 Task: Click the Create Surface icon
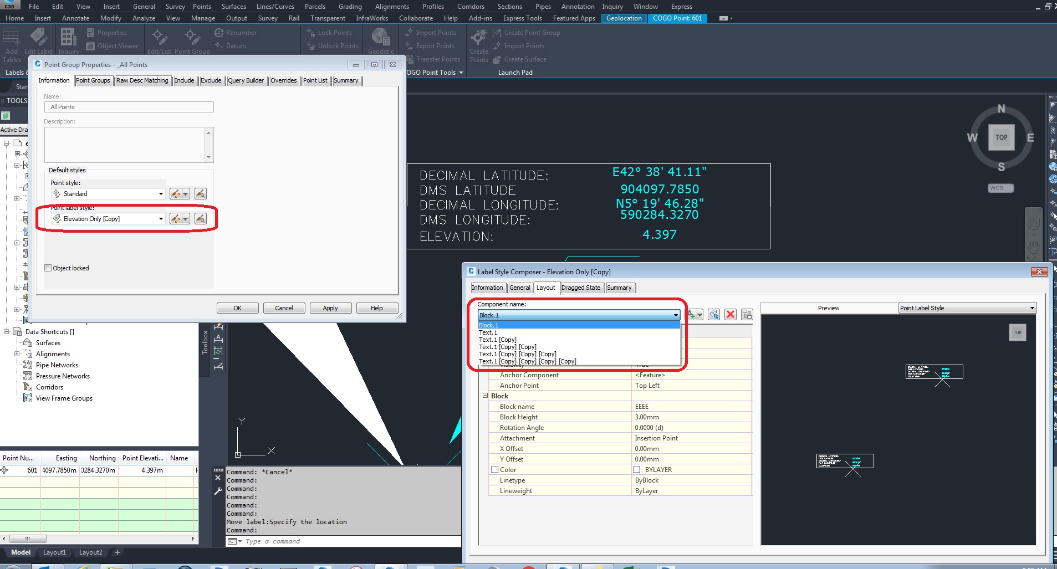tap(497, 59)
